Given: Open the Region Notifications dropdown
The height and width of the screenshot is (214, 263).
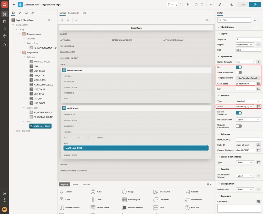Looking at the screenshot, I should point(245,44).
